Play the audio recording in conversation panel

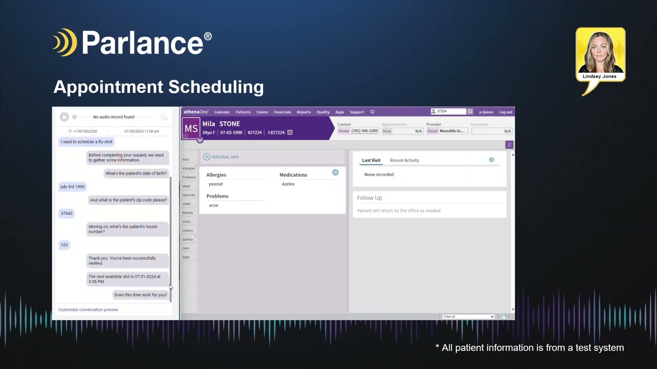pos(64,117)
